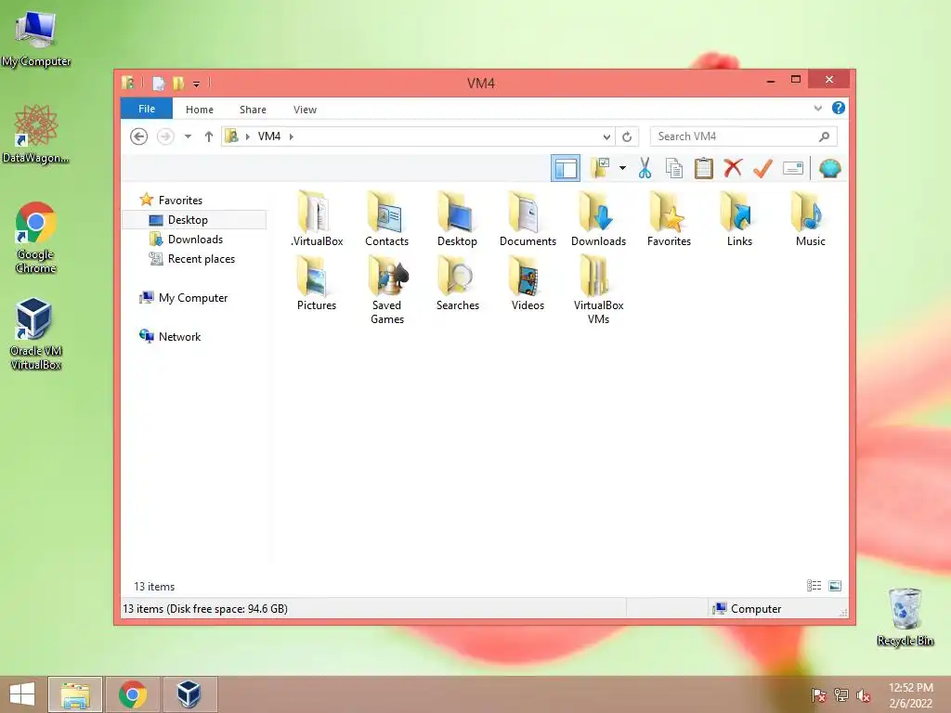
Task: Click the Forward navigation arrow
Action: pyautogui.click(x=165, y=136)
